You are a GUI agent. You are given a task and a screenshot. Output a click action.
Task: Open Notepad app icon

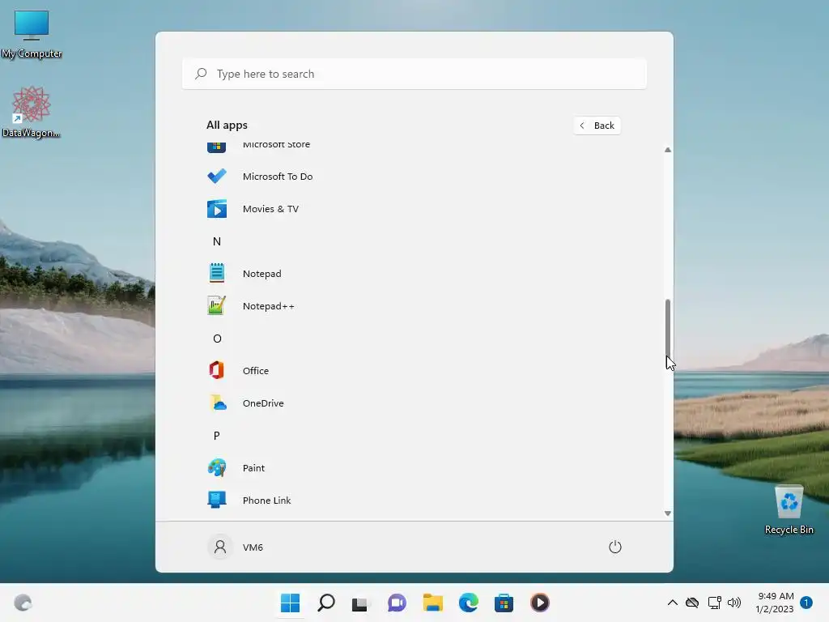[217, 274]
